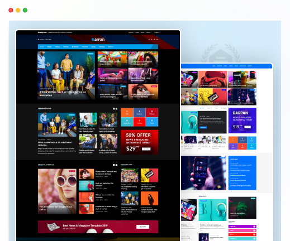The width and height of the screenshot is (290, 250).
Task: Open the teal category bar in light template
Action: pyautogui.click(x=243, y=238)
